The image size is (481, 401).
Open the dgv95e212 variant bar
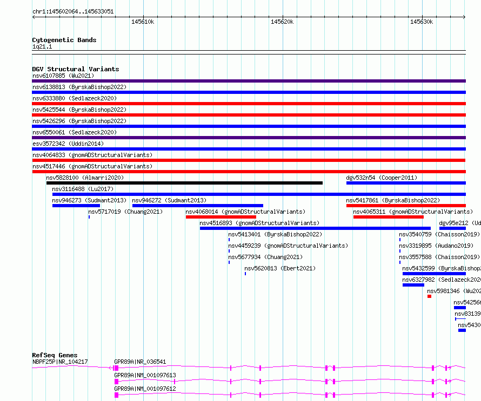click(452, 228)
